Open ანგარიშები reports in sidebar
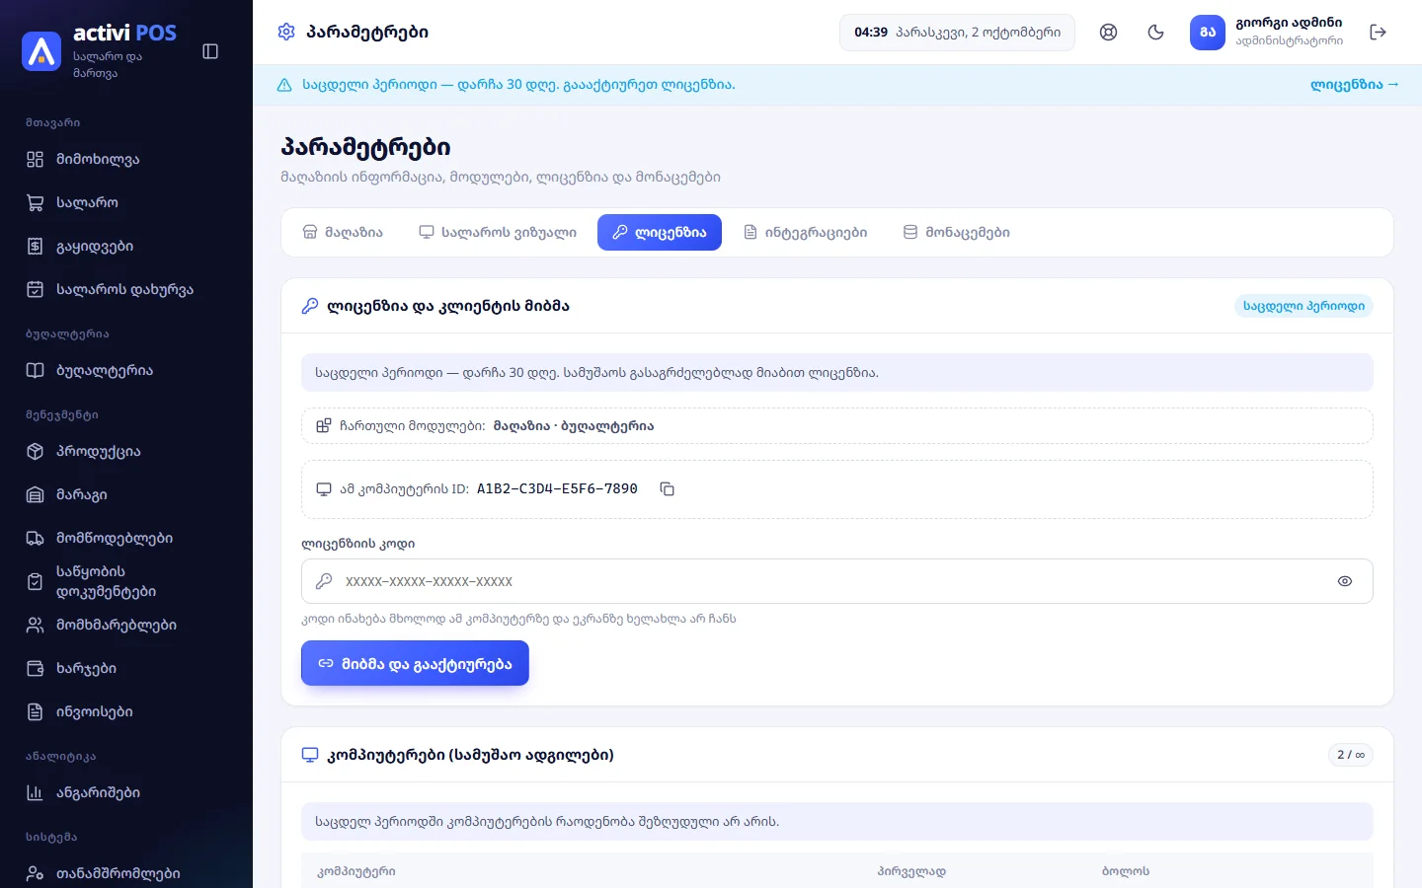Screen dimensions: 1422x888 coord(126,792)
